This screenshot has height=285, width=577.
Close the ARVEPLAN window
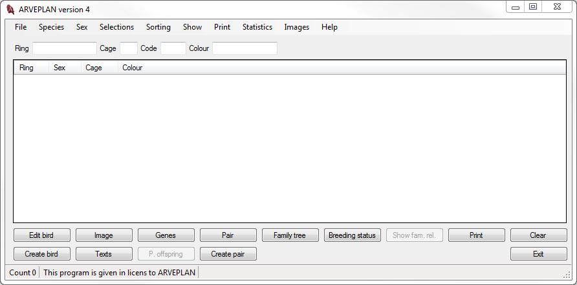click(557, 7)
